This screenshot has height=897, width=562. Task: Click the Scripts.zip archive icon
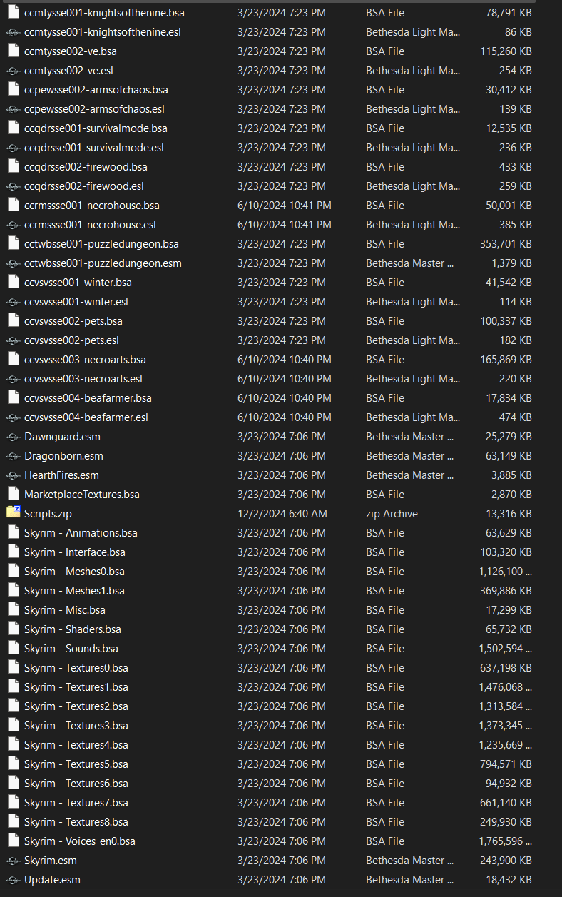13,513
